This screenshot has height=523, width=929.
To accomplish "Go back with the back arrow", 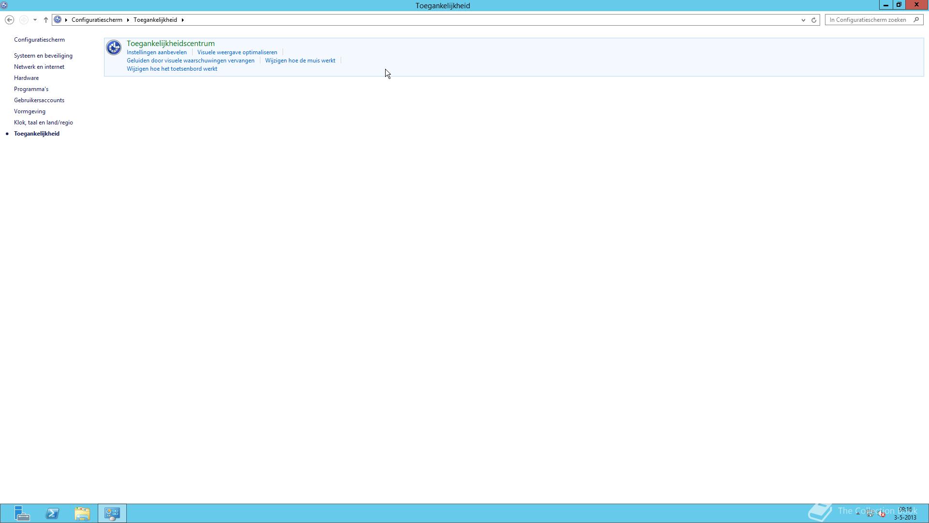I will 9,20.
